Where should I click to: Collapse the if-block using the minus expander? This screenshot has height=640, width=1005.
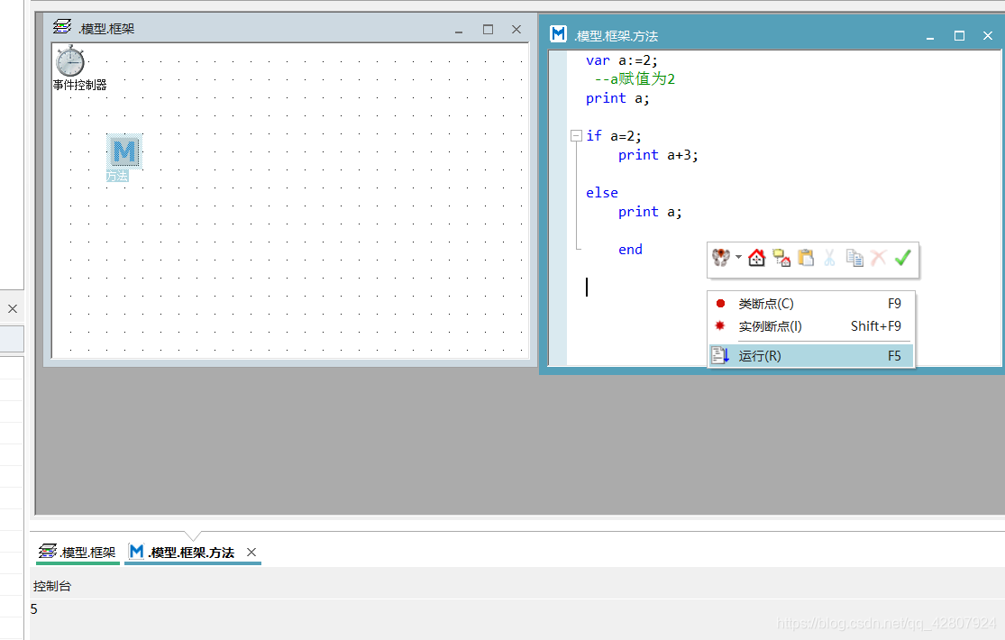pos(576,135)
